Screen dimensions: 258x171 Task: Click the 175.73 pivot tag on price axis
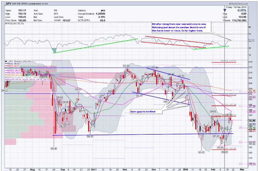pos(252,164)
